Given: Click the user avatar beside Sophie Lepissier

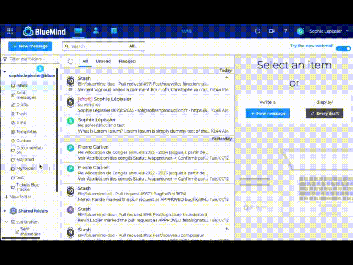Looking at the screenshot, I should click(301, 31).
